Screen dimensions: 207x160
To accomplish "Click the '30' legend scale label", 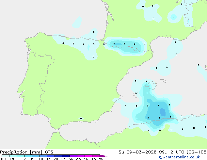I will click(71, 159).
